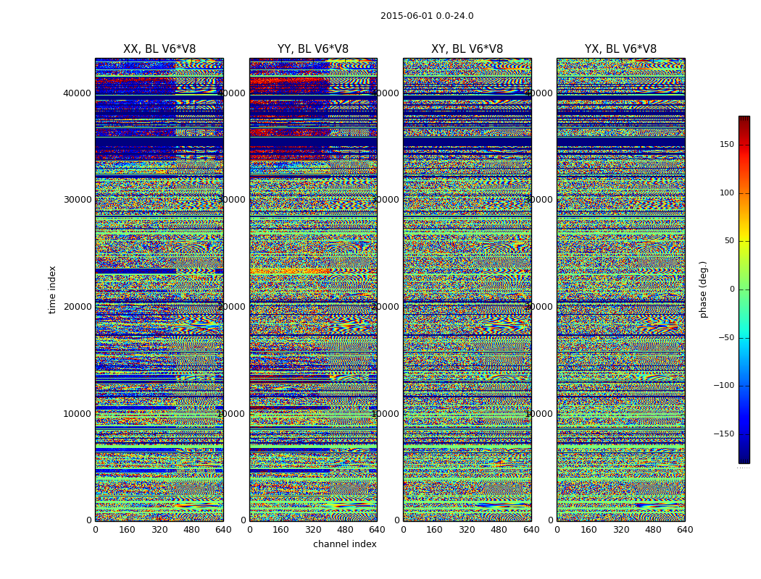Click the YX panel x-tick "640"
The height and width of the screenshot is (579, 761).
pos(685,530)
